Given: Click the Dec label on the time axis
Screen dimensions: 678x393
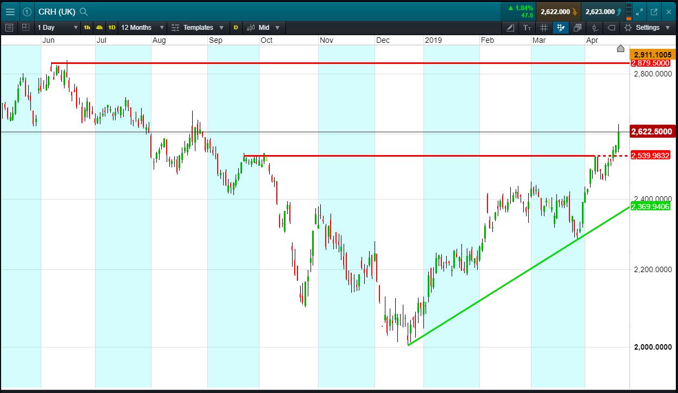Looking at the screenshot, I should pyautogui.click(x=383, y=40).
